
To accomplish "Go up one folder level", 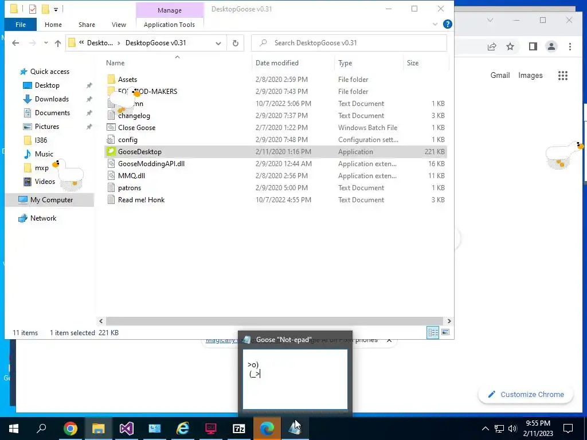I will [58, 43].
